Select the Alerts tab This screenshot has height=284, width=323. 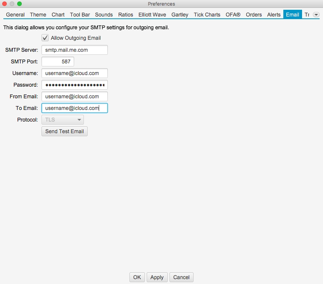pyautogui.click(x=274, y=15)
